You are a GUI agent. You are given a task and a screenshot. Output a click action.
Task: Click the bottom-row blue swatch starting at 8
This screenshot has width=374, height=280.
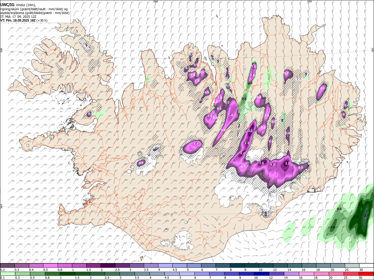coord(232,274)
